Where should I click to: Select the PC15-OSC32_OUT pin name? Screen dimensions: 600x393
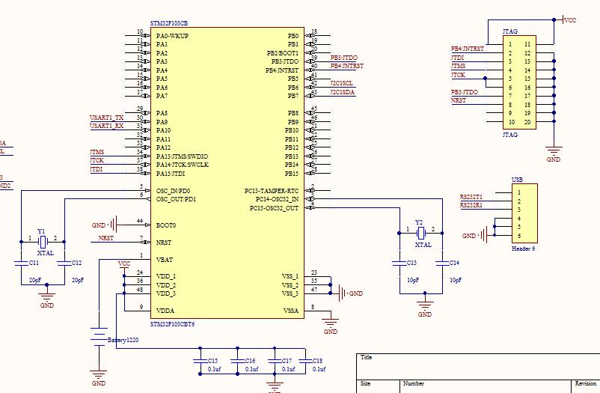275,208
